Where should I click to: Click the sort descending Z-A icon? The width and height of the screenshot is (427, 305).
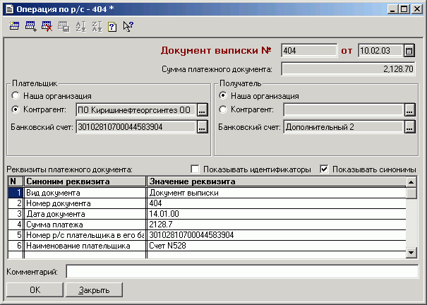97,26
